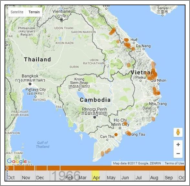190x186 pixels.
Task: Open the Google logo link
Action: pos(17,161)
